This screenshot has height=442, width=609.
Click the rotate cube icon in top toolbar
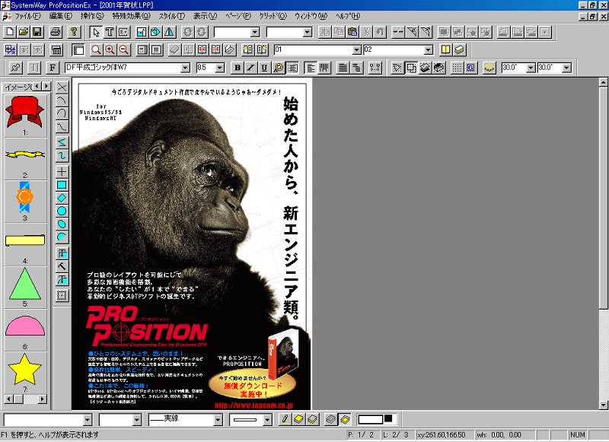[155, 32]
